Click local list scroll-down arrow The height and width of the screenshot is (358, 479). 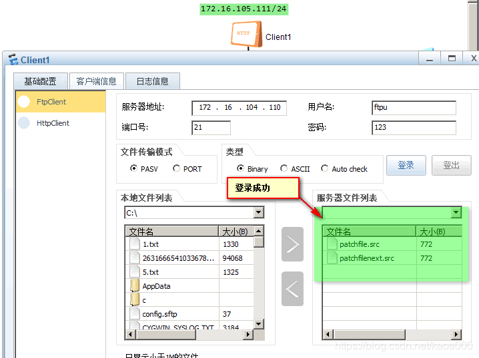click(259, 324)
